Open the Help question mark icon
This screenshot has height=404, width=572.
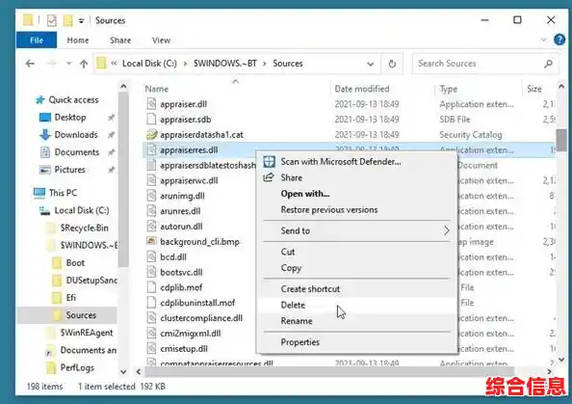(x=559, y=40)
